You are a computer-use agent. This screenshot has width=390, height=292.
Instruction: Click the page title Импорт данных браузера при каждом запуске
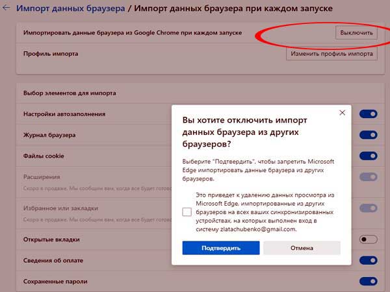233,8
